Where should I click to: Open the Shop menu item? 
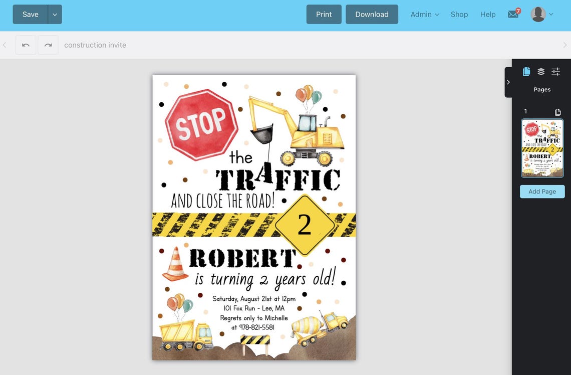coord(459,14)
